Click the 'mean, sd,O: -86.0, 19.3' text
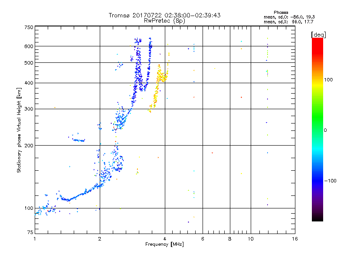Screen dimensions: 347x260 (x=289, y=17)
